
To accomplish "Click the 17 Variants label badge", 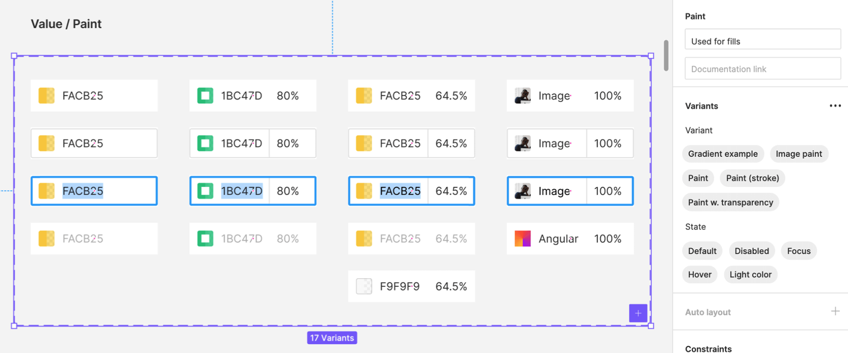I will [x=332, y=338].
